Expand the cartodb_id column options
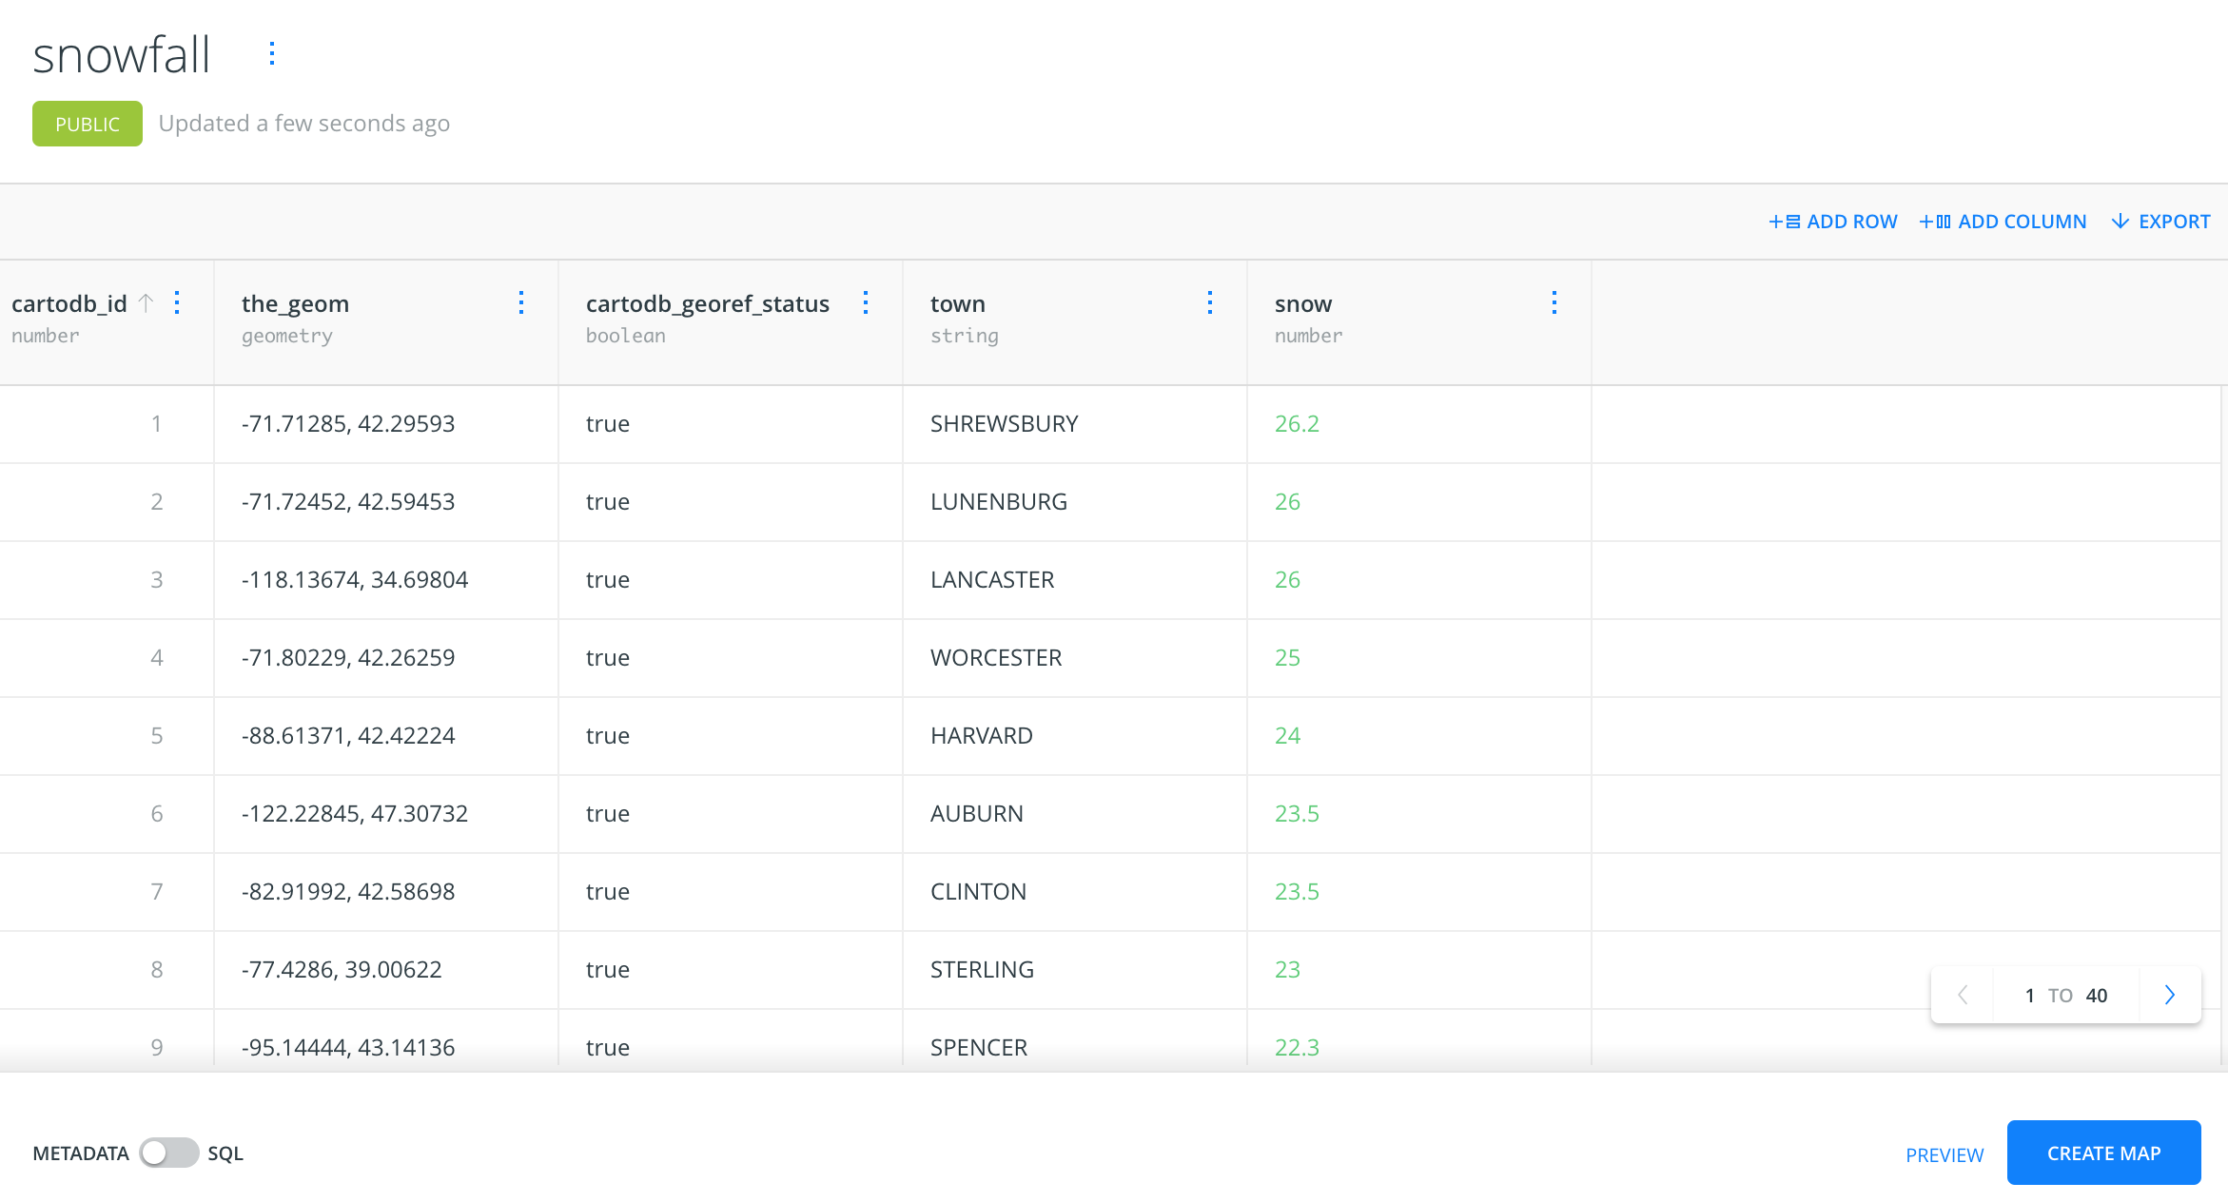The width and height of the screenshot is (2228, 1202). pyautogui.click(x=179, y=305)
